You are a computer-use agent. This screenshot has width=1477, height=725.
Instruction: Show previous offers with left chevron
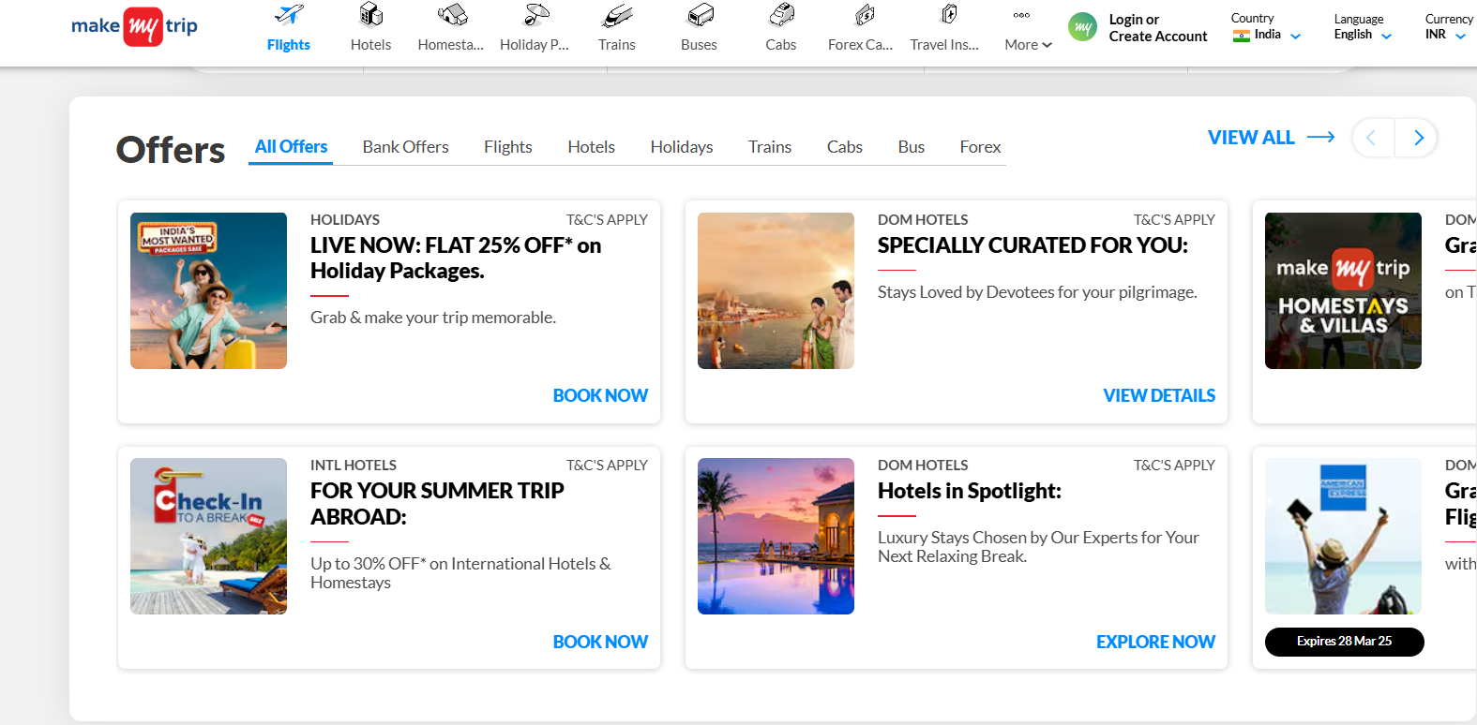coord(1372,139)
